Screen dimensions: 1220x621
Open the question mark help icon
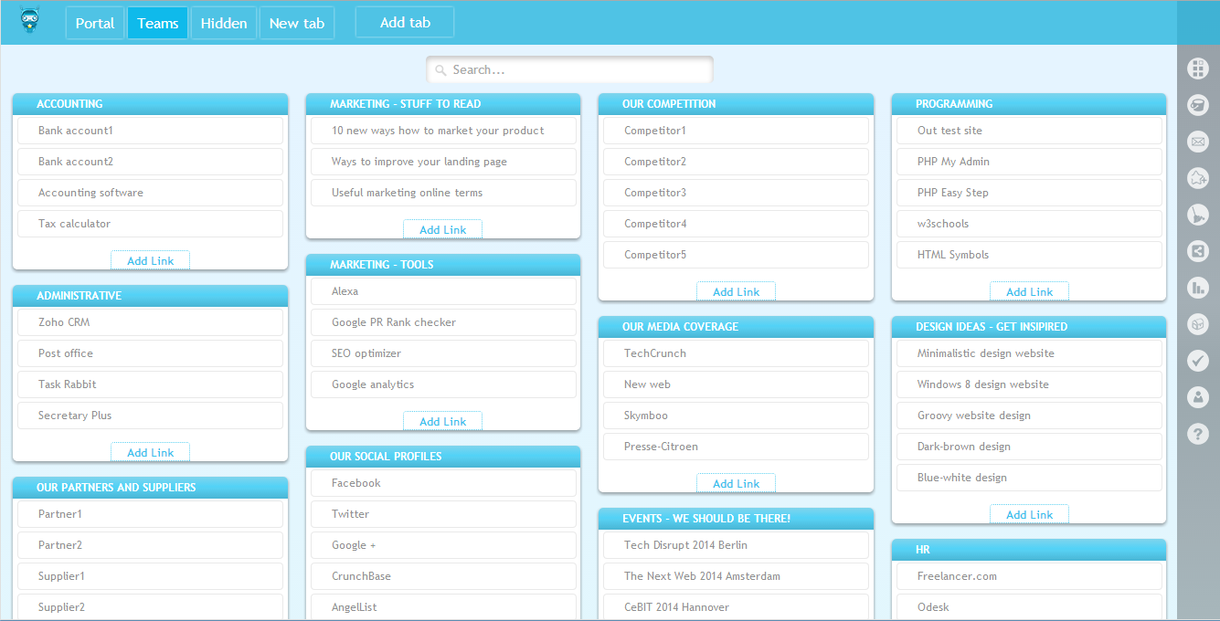click(x=1197, y=434)
